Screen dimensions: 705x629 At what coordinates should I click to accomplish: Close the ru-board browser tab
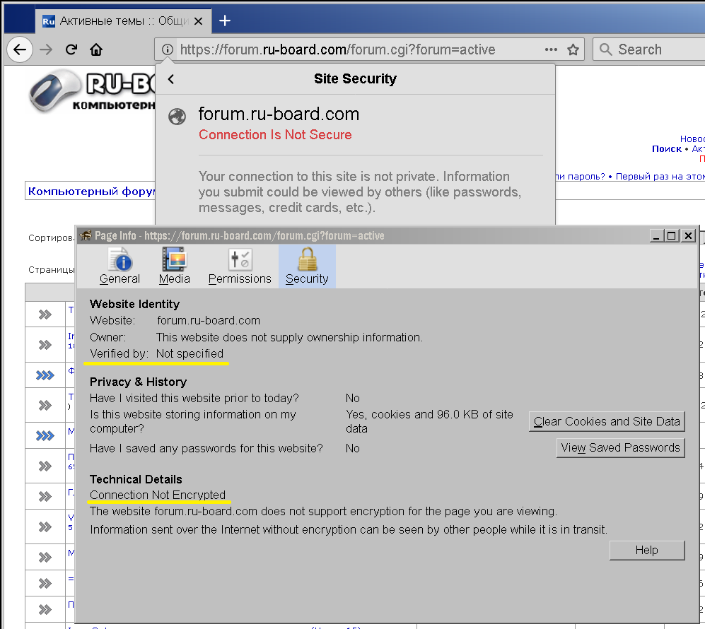(x=198, y=21)
